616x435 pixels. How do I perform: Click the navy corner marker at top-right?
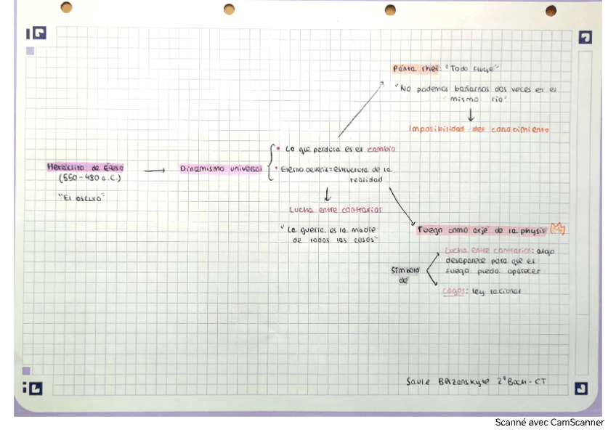click(585, 37)
